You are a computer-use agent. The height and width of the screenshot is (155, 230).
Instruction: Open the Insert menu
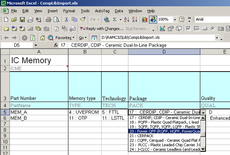(x=52, y=11)
